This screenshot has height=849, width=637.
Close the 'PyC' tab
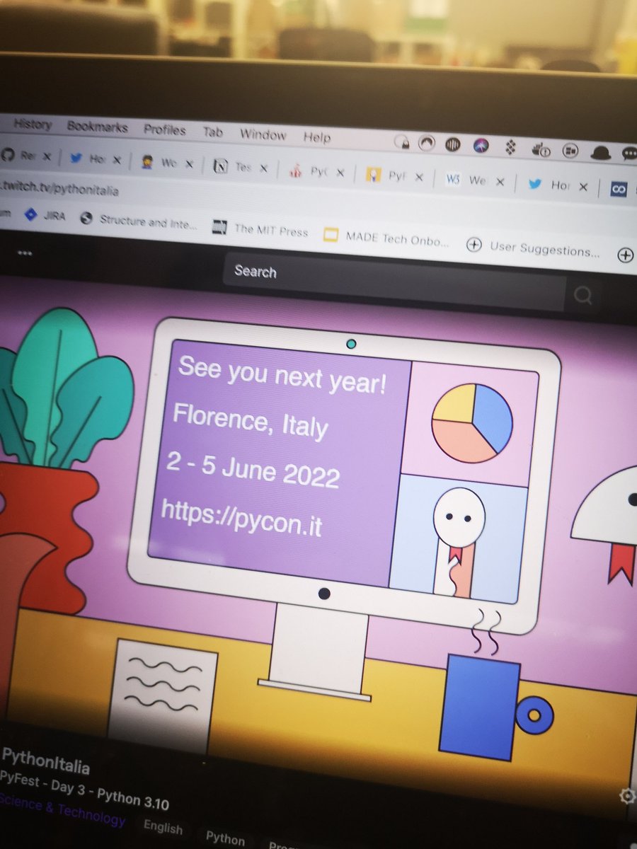340,173
